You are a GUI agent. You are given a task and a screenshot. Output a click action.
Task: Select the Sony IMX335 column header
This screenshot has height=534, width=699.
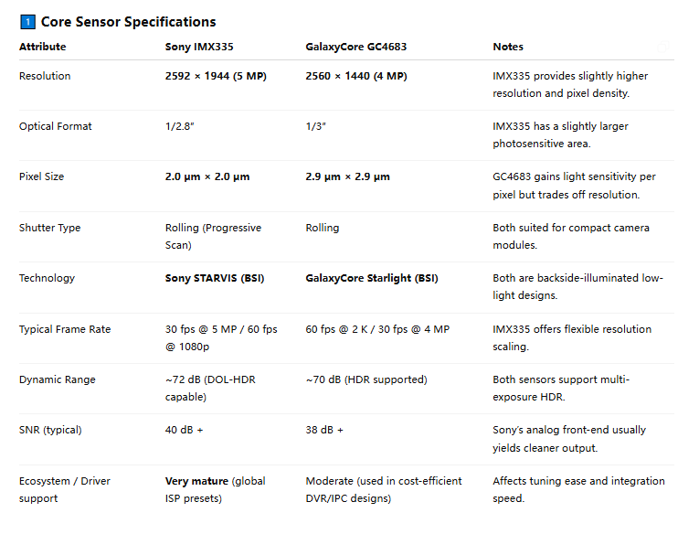(x=197, y=47)
